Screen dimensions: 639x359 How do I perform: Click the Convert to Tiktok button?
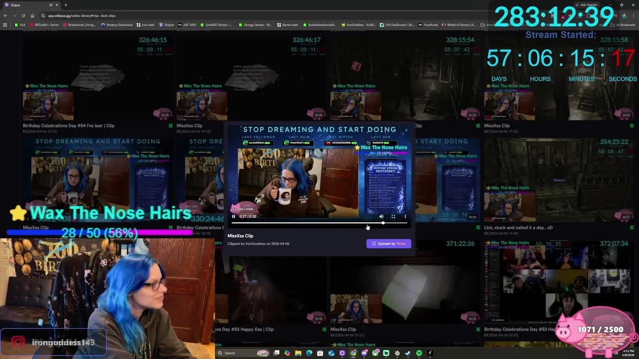click(x=388, y=243)
